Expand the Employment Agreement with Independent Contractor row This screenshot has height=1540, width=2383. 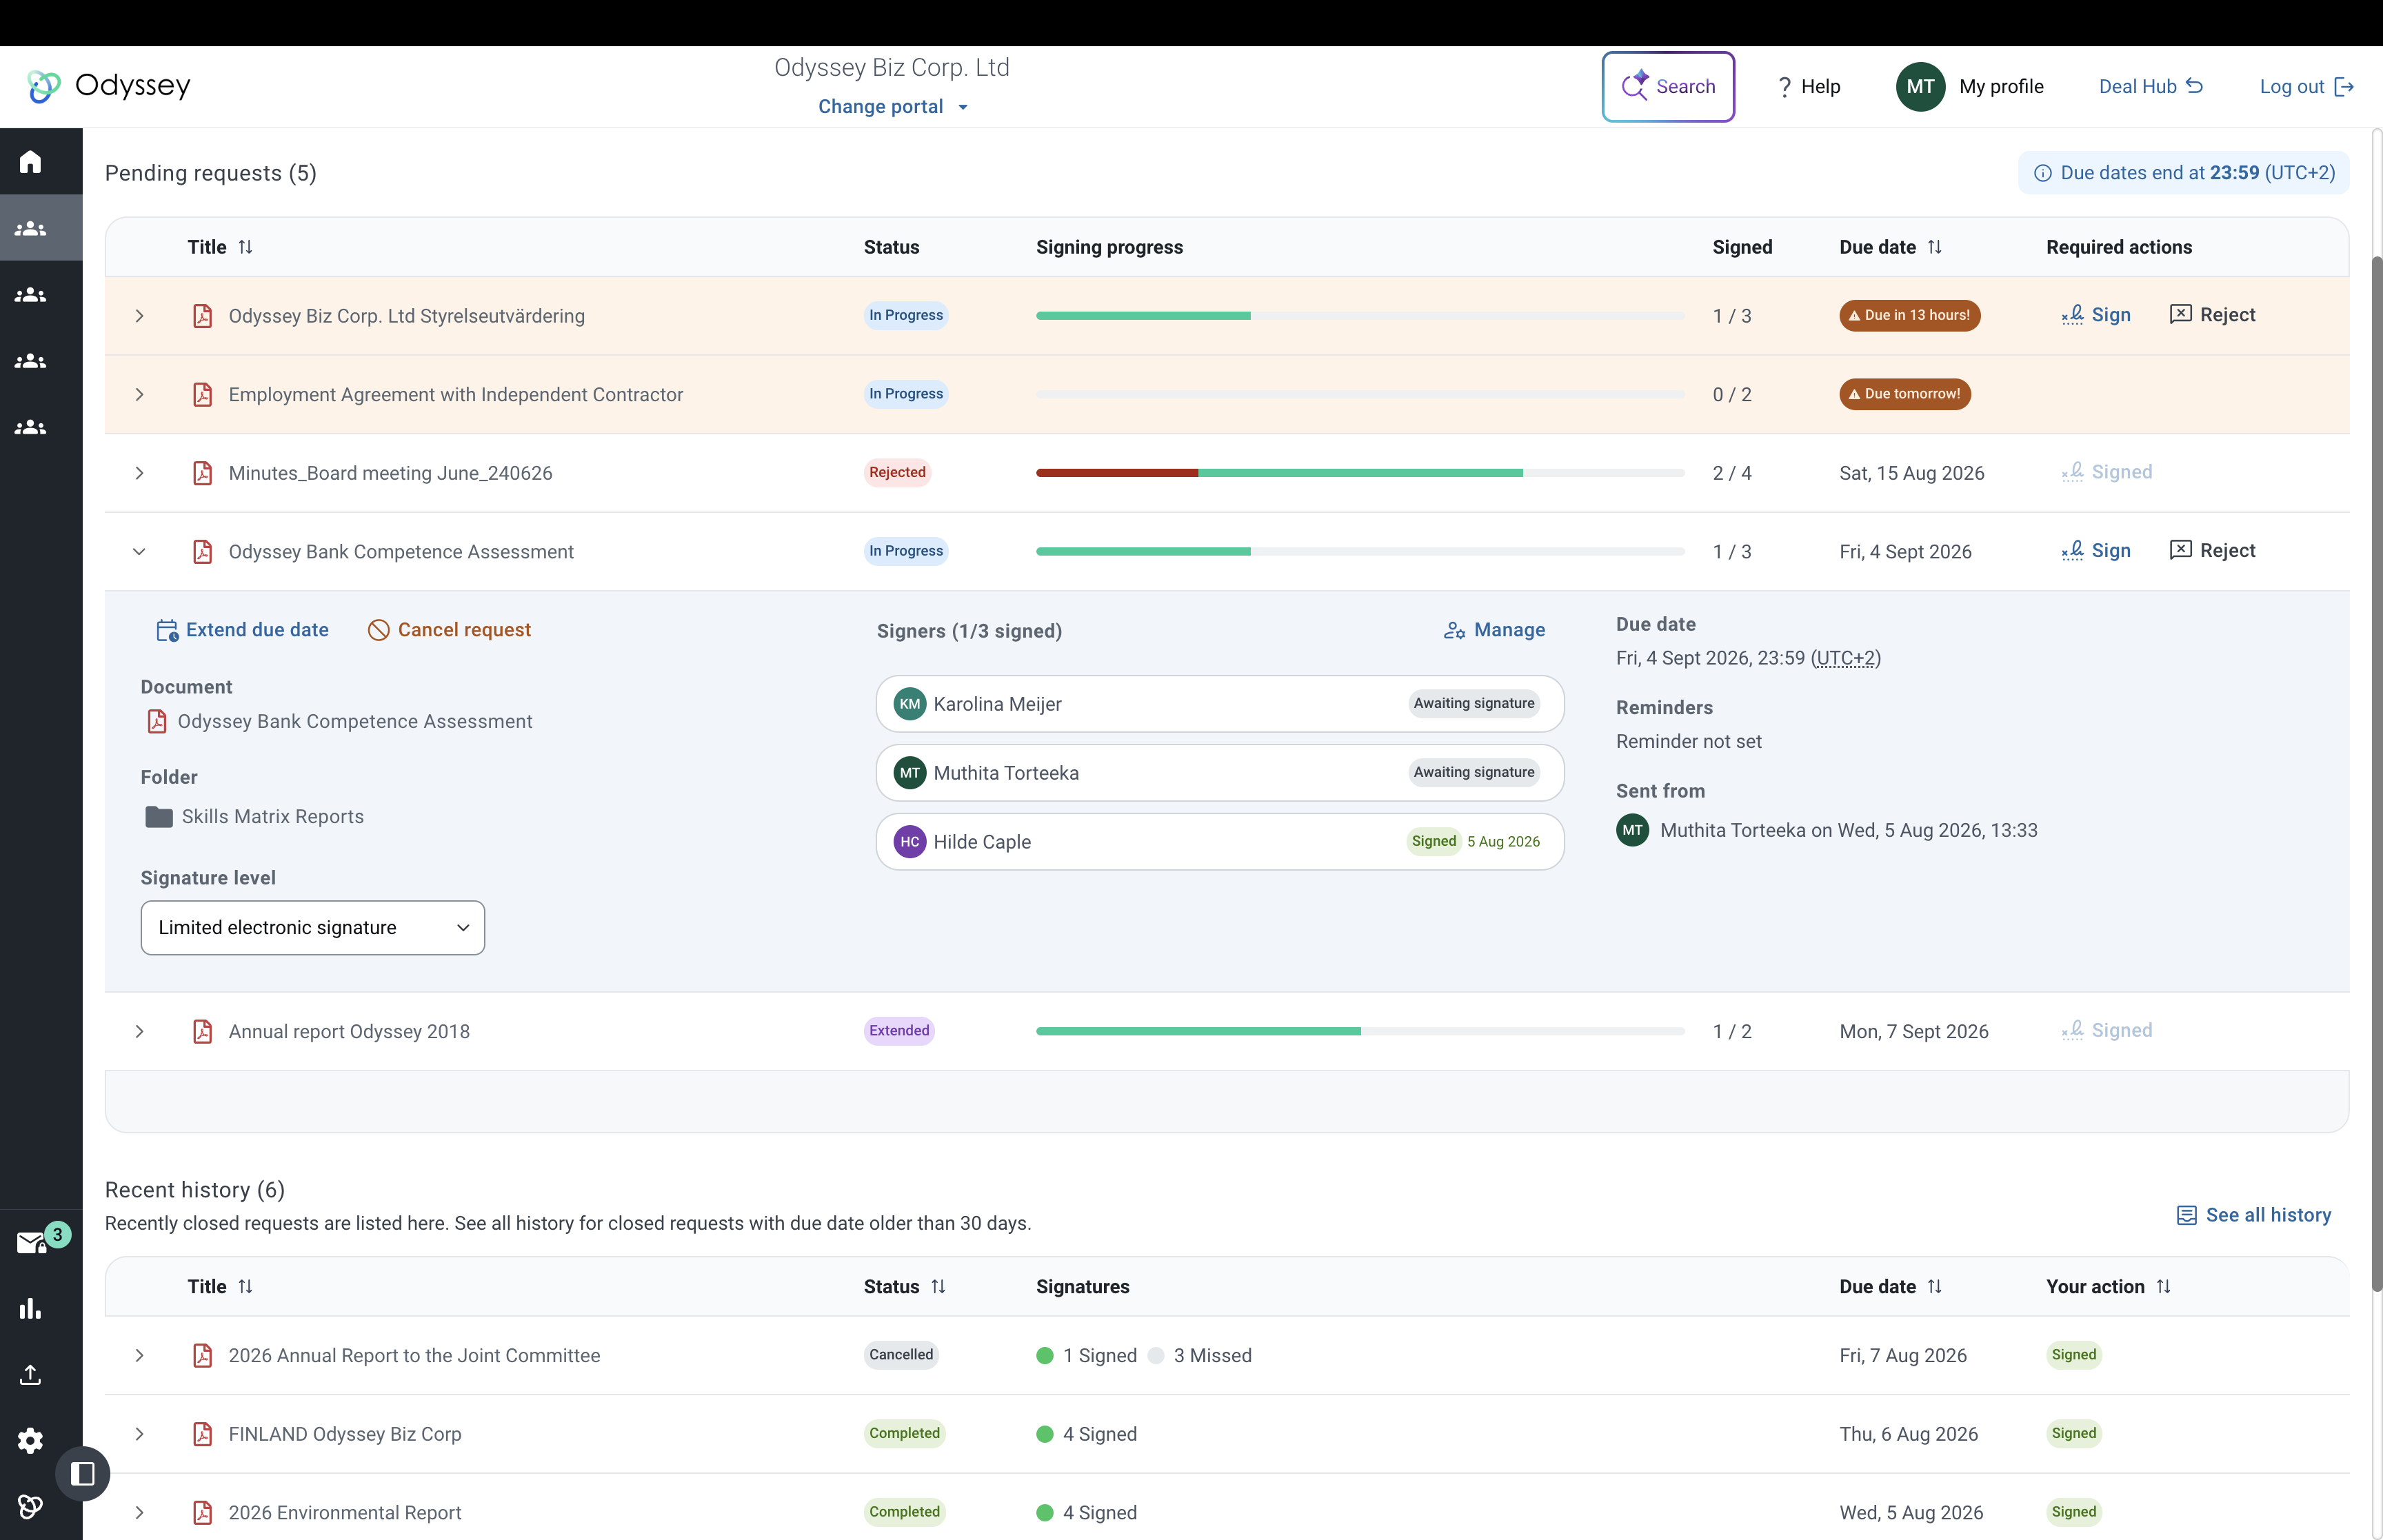tap(139, 394)
